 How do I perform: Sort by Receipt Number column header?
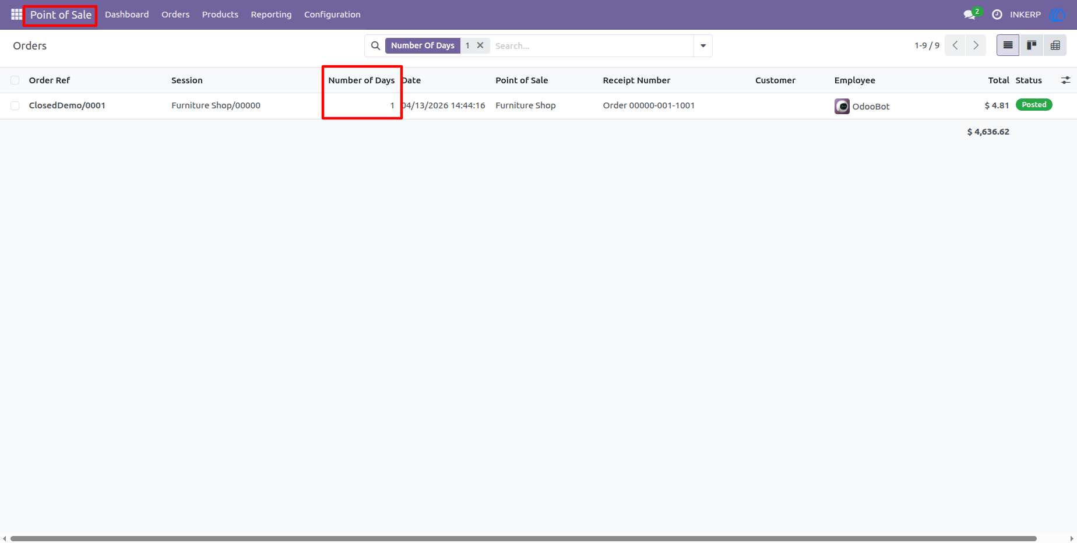point(636,80)
